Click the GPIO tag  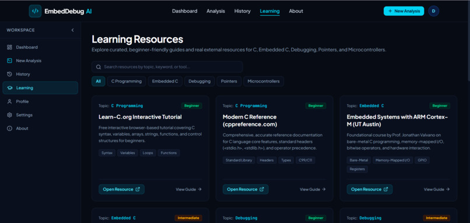[422, 160]
